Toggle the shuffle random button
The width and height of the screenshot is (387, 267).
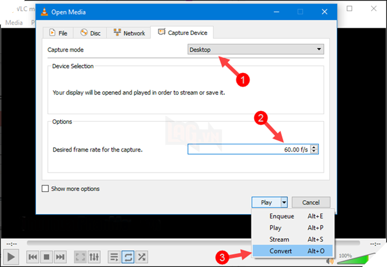point(142,257)
